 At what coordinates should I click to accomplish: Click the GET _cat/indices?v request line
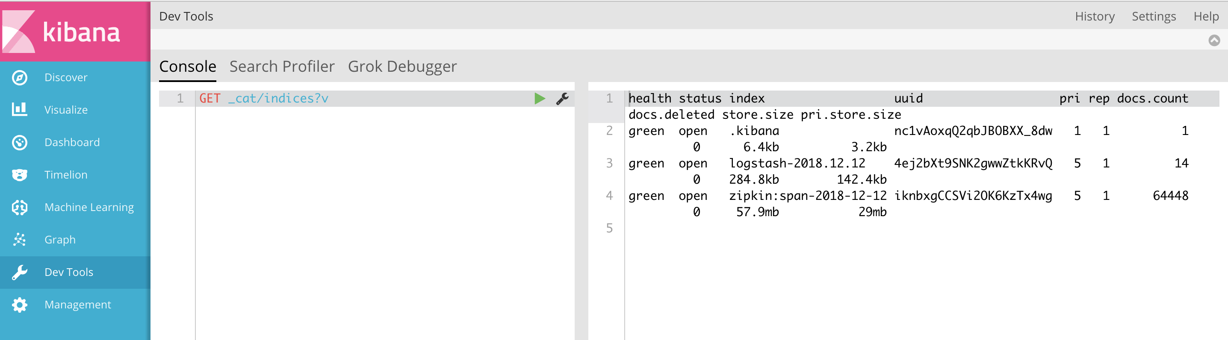[264, 99]
